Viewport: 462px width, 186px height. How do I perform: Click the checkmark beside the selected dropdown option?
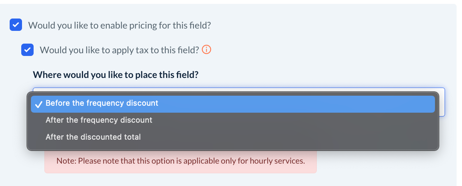point(38,104)
